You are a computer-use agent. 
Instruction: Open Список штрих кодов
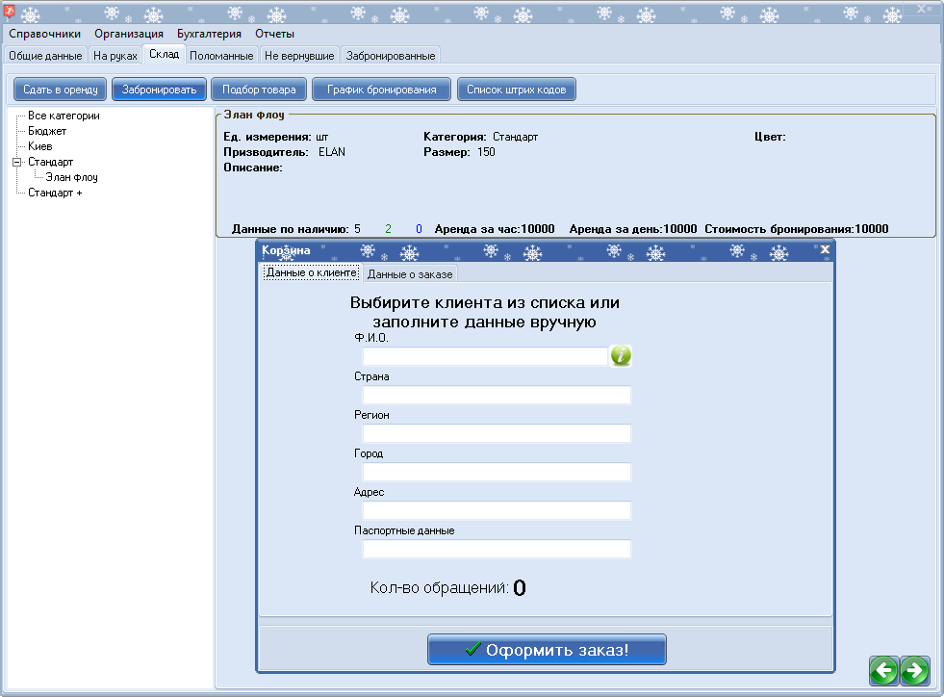(x=517, y=90)
